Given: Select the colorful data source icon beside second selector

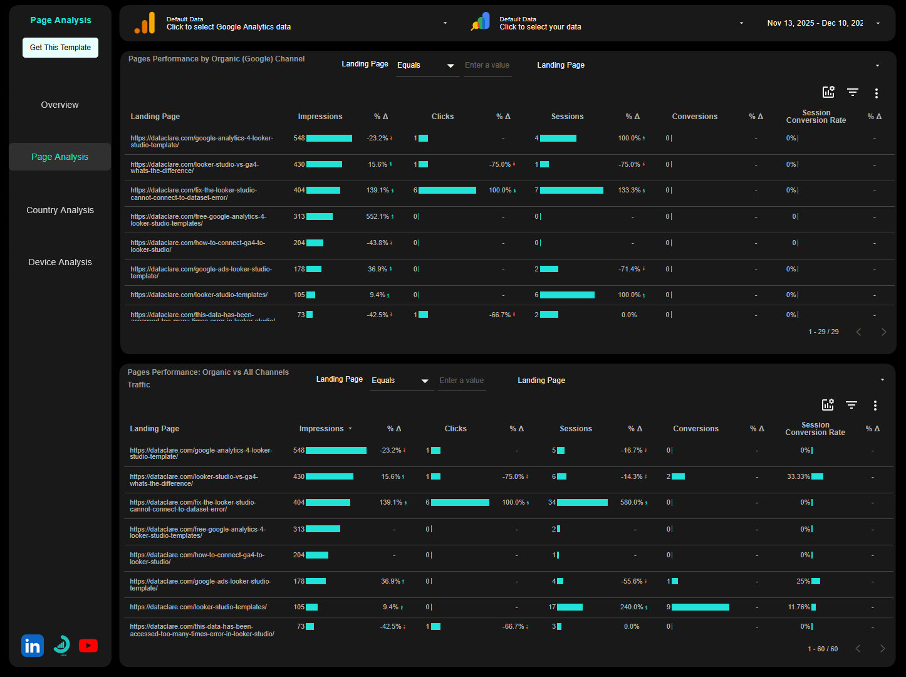Looking at the screenshot, I should (x=480, y=23).
